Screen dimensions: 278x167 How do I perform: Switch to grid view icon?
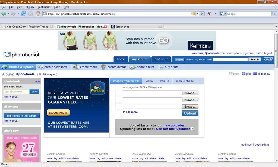[244, 74]
